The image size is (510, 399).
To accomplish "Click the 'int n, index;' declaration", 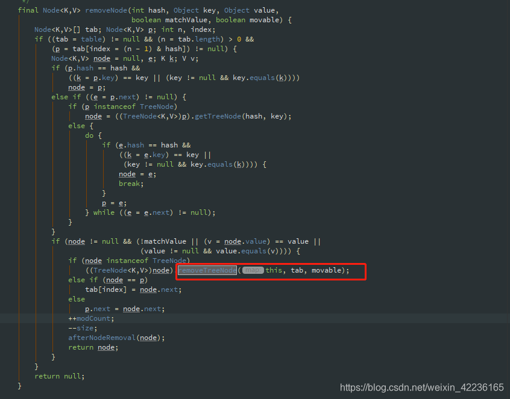I will (188, 29).
